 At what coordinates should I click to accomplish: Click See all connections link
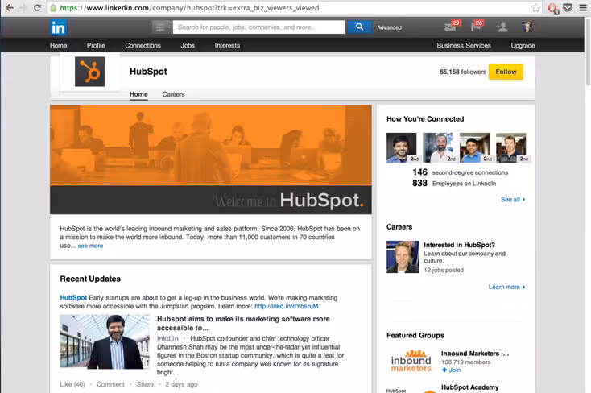click(513, 199)
